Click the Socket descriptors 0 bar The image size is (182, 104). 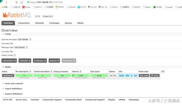pyautogui.click(x=42, y=76)
